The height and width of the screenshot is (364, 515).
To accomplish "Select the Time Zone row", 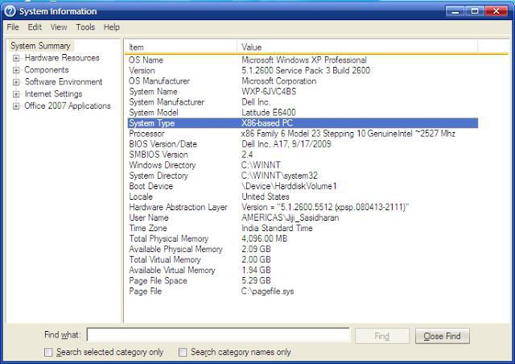I will coord(303,228).
